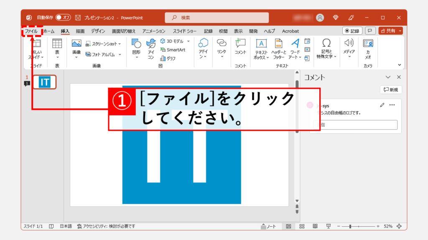Screen dimensions: 428x240
Task: Expand the スクリーンショット dropdown
Action: pyautogui.click(x=120, y=44)
